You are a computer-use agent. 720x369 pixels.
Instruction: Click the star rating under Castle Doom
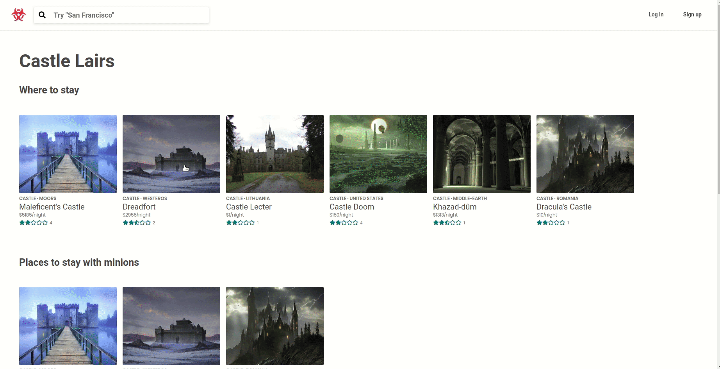(344, 223)
